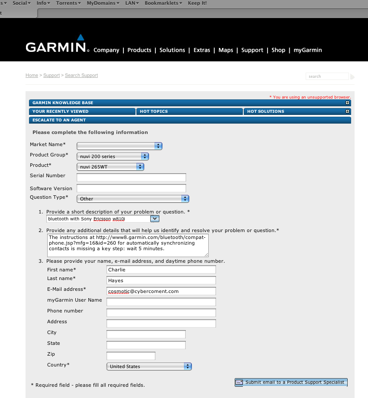Open the Question Type dropdown
Viewport: 368px width, 398px height.
click(133, 199)
